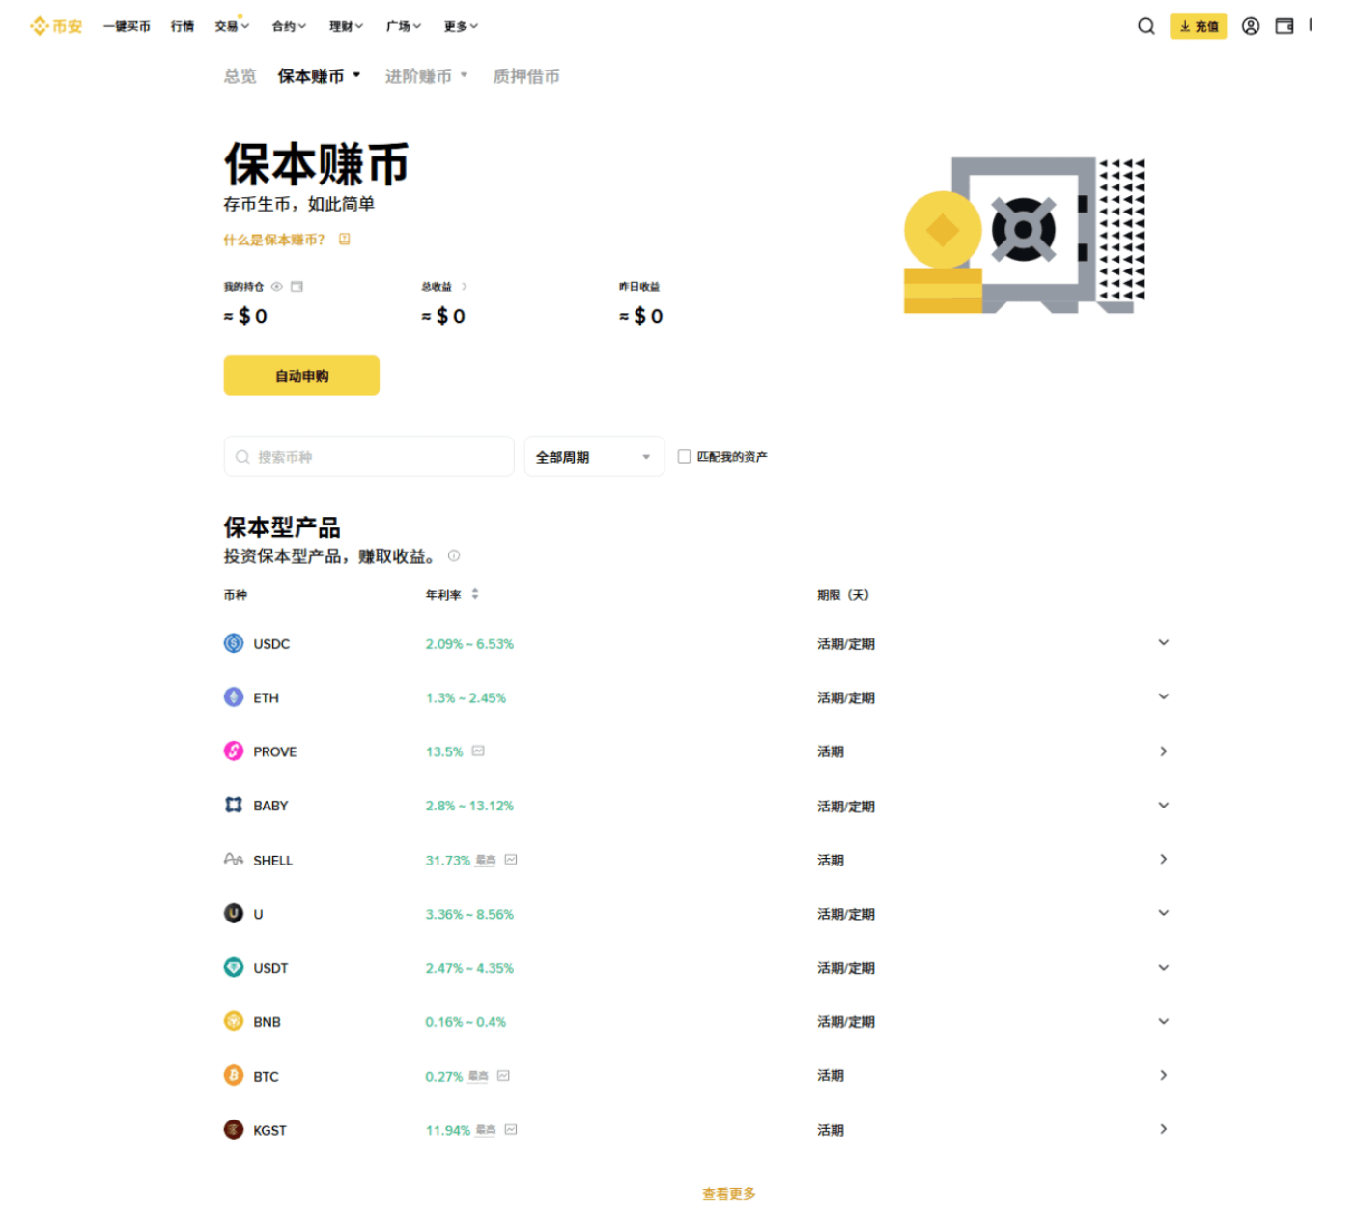Check the 匹配我的资产 checkbox
This screenshot has width=1356, height=1219.
click(684, 456)
